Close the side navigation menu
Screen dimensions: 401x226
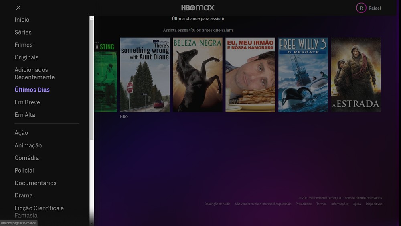pos(18,8)
